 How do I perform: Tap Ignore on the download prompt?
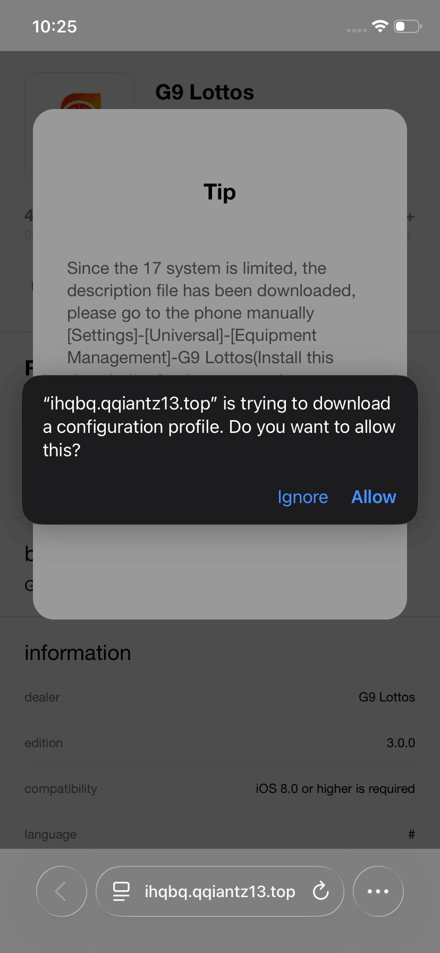(x=302, y=497)
